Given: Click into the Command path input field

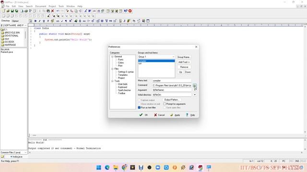Looking at the screenshot, I should point(172,86).
